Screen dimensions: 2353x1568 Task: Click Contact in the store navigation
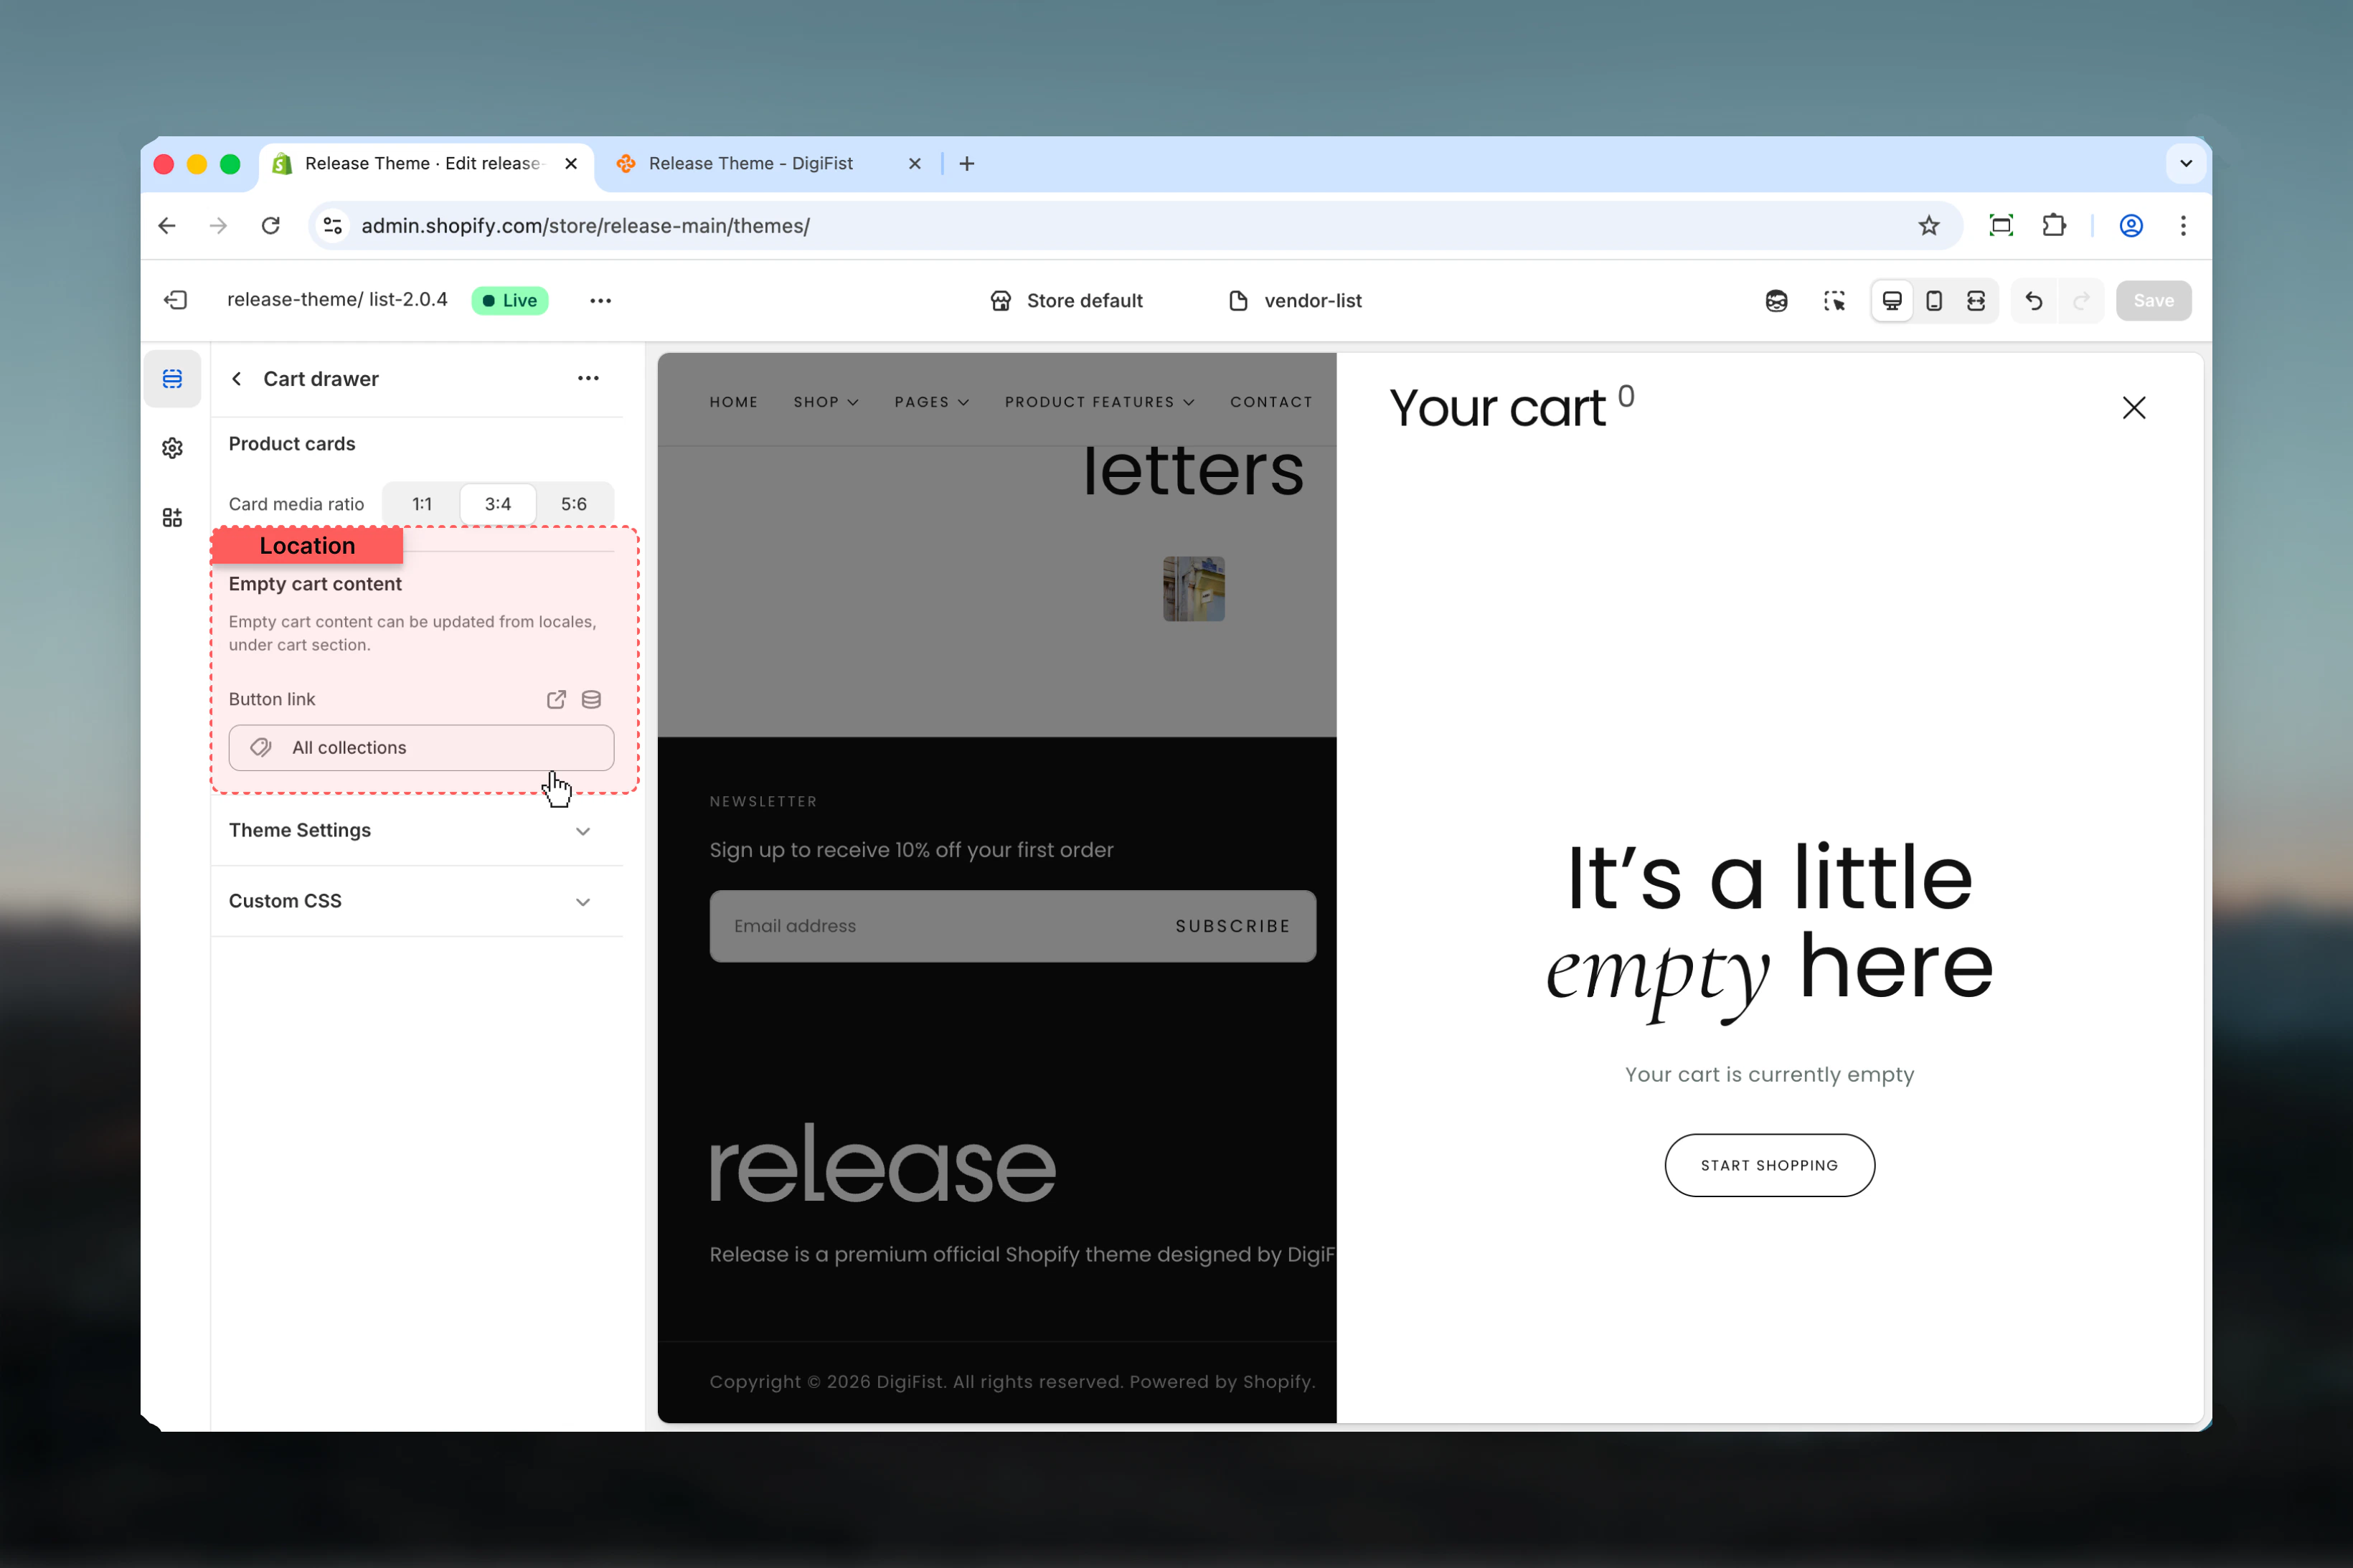click(1271, 402)
